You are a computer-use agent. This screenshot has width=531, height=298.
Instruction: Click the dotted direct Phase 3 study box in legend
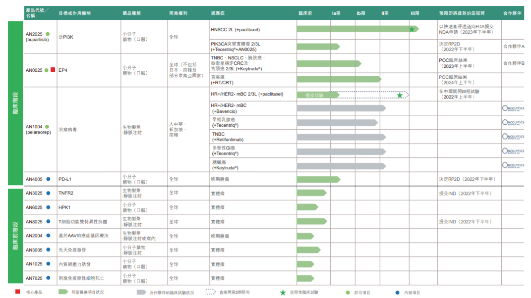(x=211, y=290)
